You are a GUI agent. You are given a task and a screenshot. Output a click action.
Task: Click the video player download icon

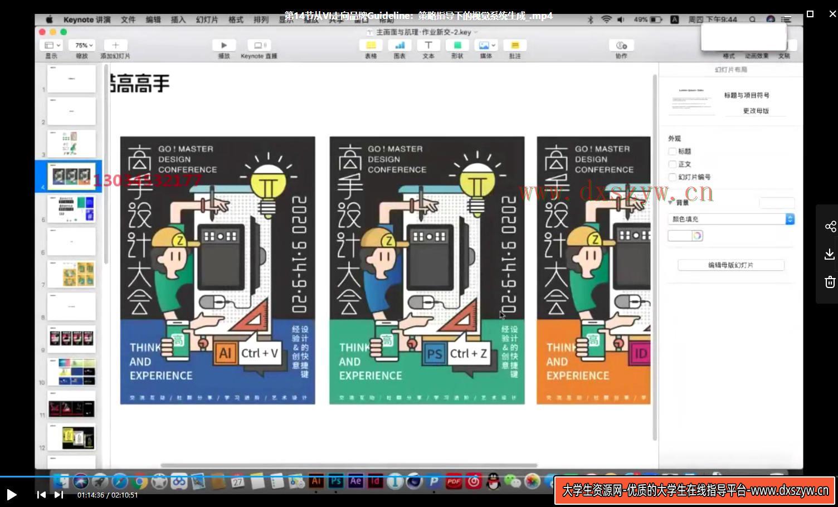830,254
